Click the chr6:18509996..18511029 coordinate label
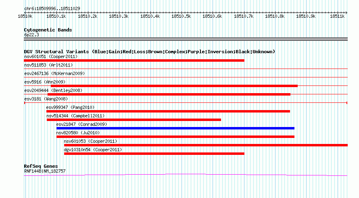This screenshot has width=359, height=198. coord(52,9)
